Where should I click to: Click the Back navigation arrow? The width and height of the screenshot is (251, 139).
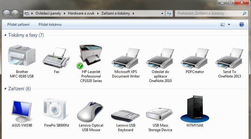[x=6, y=13]
